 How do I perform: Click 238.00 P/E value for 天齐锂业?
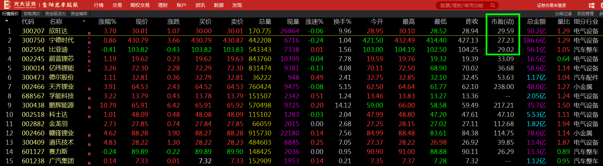(x=504, y=87)
